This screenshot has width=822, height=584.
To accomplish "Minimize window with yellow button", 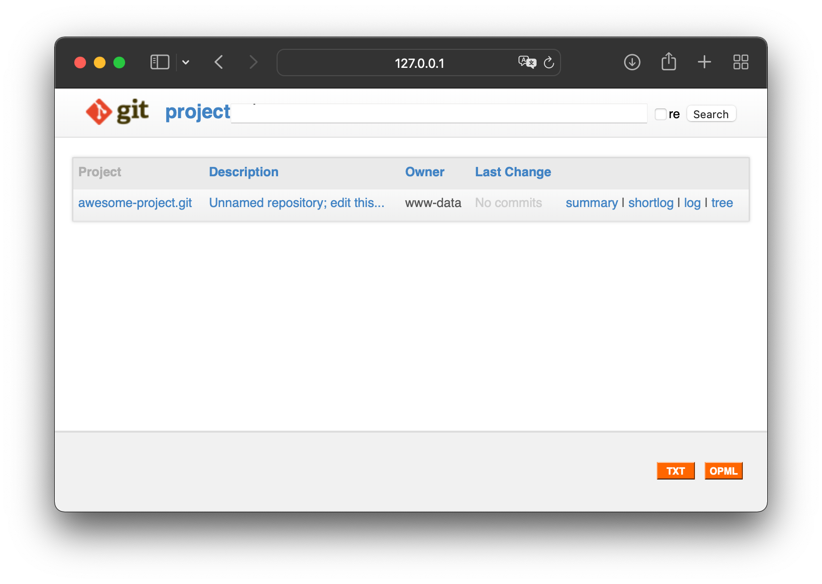I will (x=100, y=63).
